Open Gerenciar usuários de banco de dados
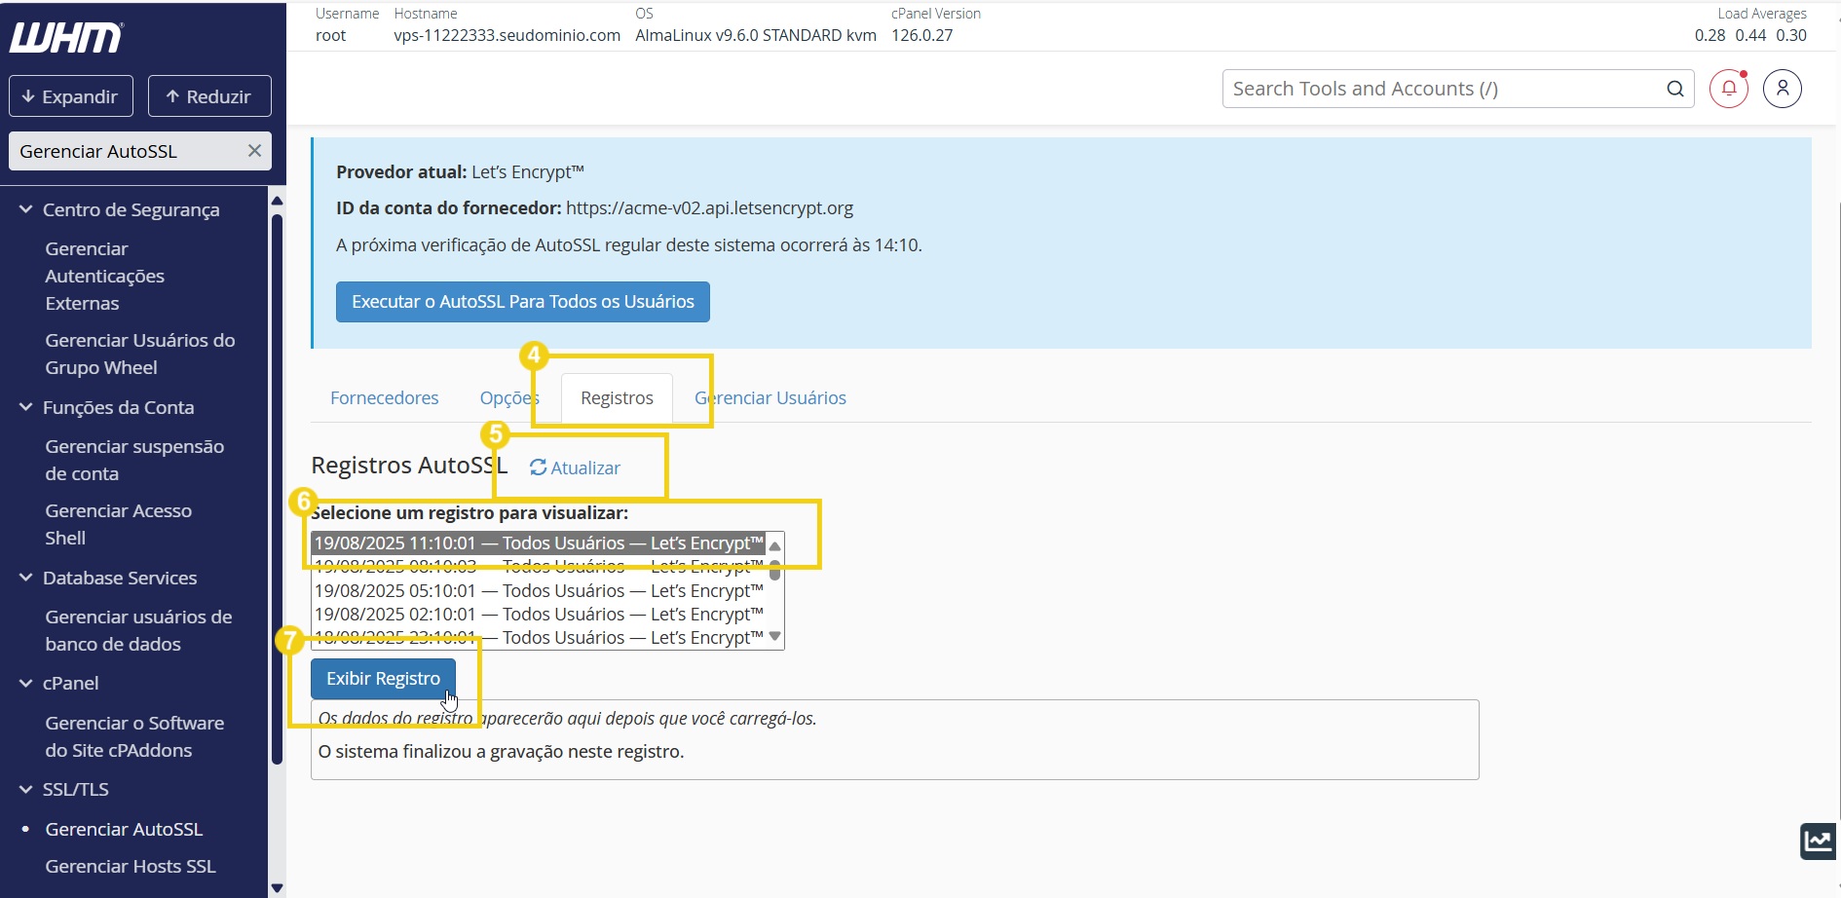This screenshot has height=898, width=1841. pyautogui.click(x=138, y=630)
